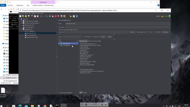Open the Text renderer dropdown

click(68, 41)
